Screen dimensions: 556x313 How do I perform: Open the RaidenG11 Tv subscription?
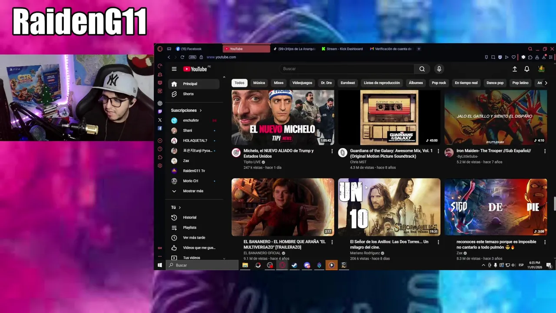pyautogui.click(x=194, y=171)
